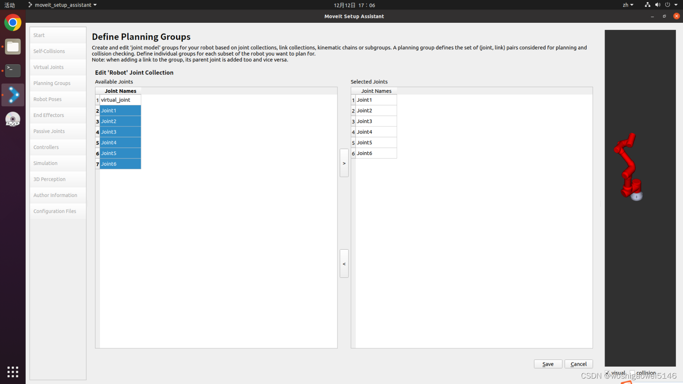Click the volume speaker icon in top bar
Screen dimensions: 683x384
[x=657, y=5]
